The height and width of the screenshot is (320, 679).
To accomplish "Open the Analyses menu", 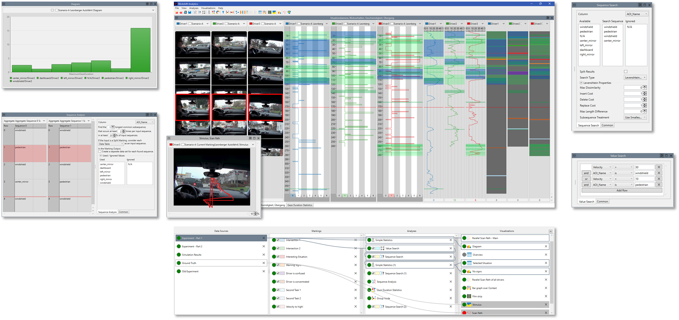I will tap(194, 8).
